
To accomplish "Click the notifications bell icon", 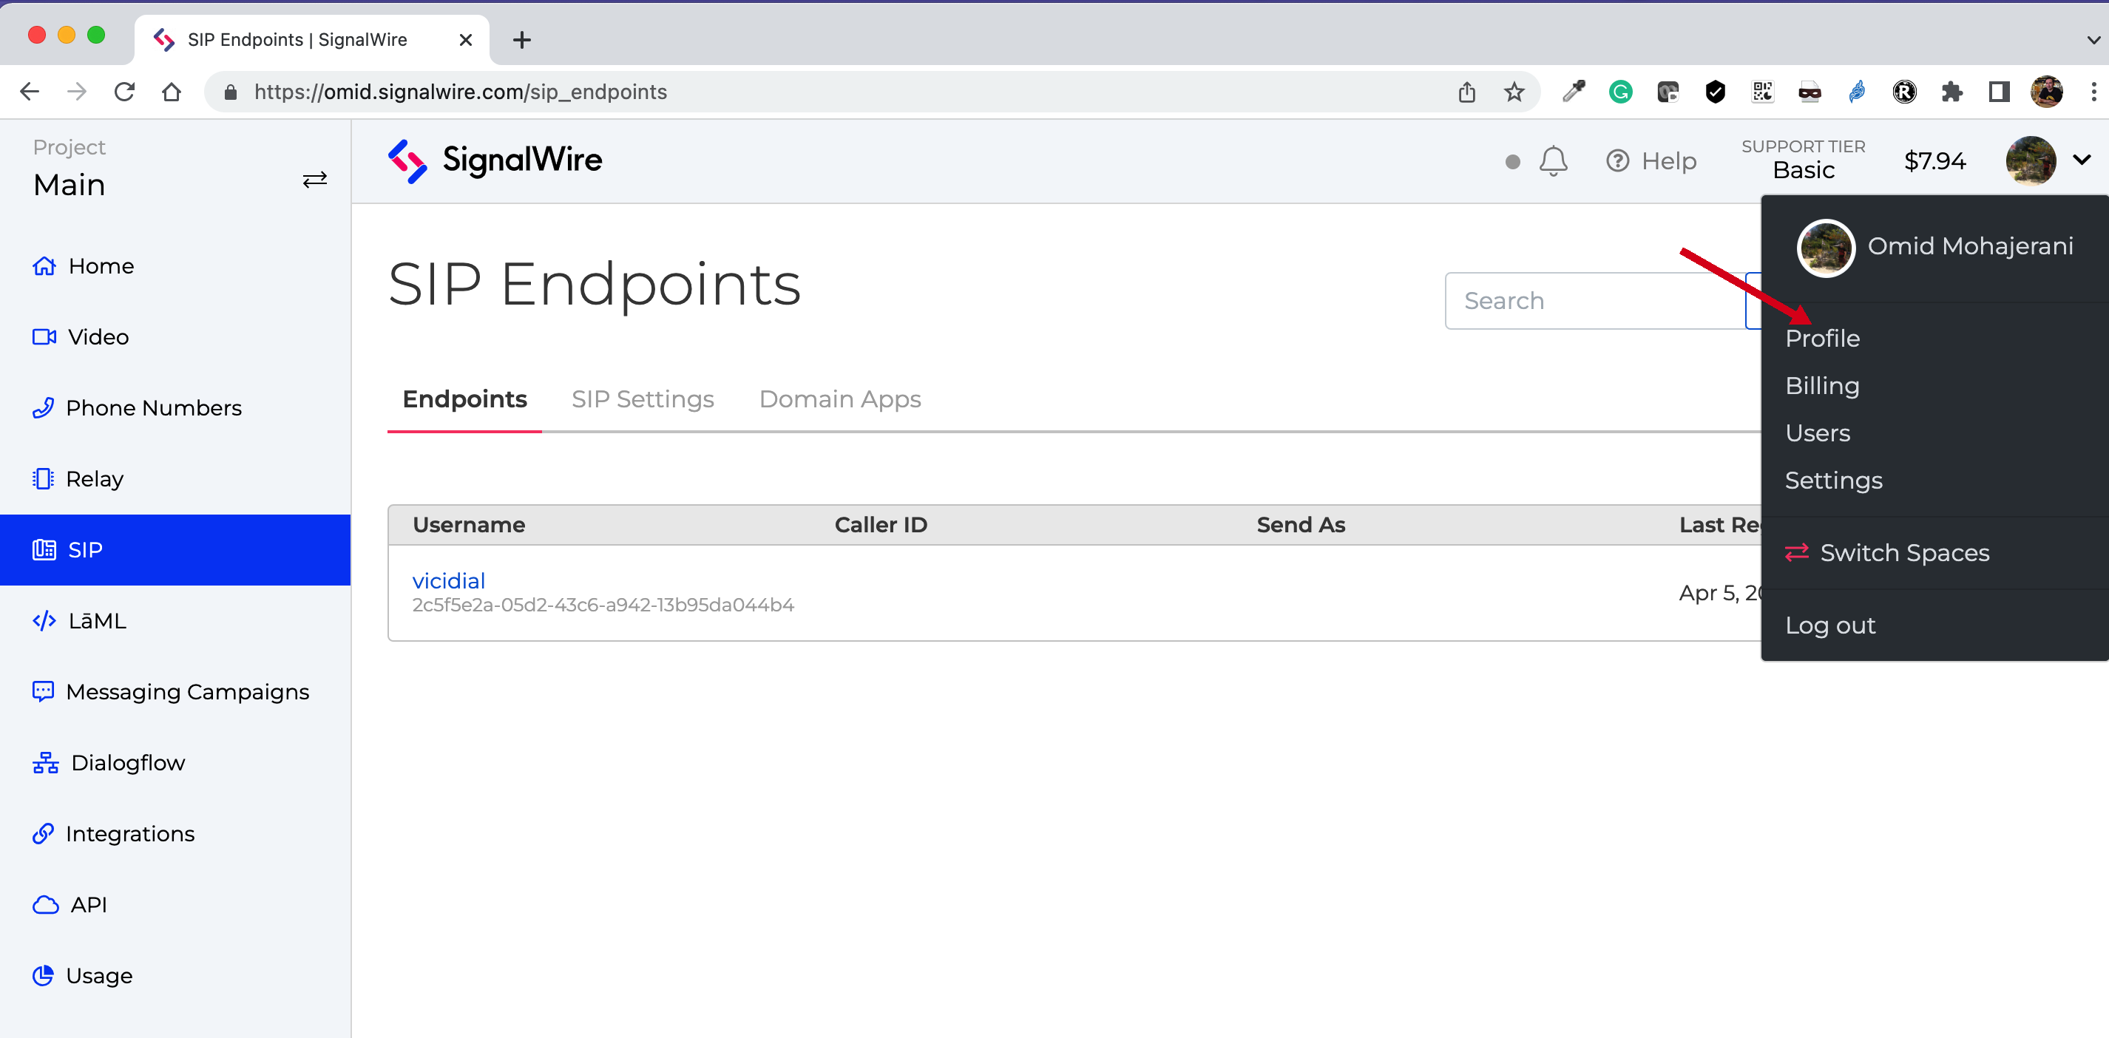I will point(1552,160).
